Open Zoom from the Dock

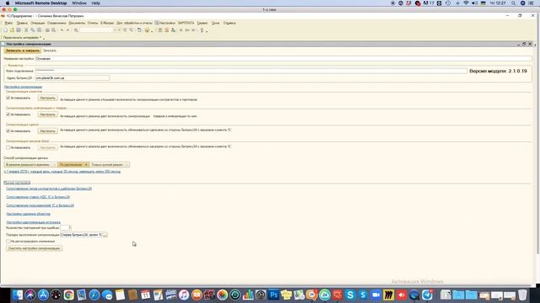pos(375,295)
